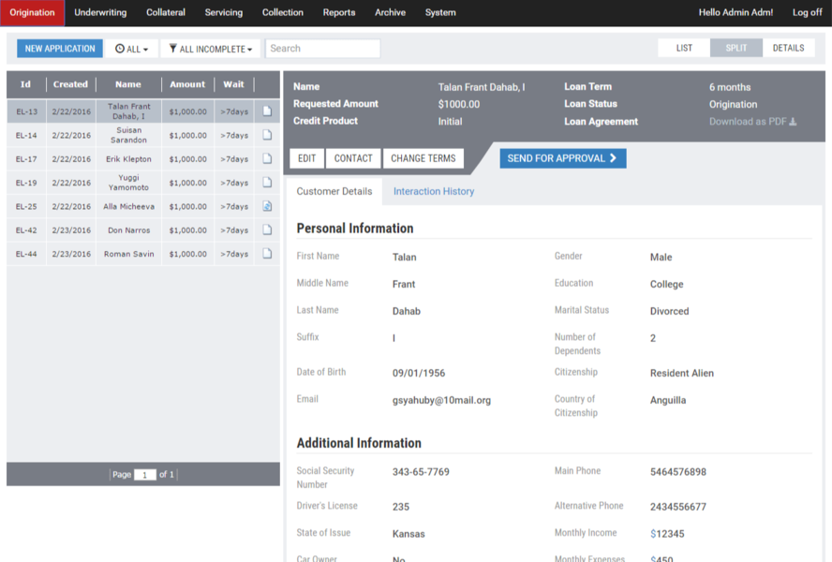The image size is (832, 562).
Task: Click the Loan Status value Origination
Action: coord(733,105)
